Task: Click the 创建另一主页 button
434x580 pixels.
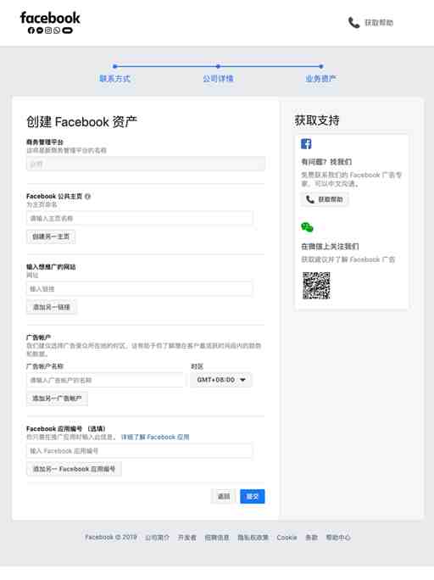Action: click(x=51, y=237)
